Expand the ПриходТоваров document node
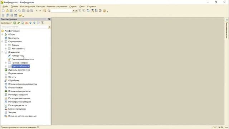This screenshot has width=229, height=129. tap(6, 63)
